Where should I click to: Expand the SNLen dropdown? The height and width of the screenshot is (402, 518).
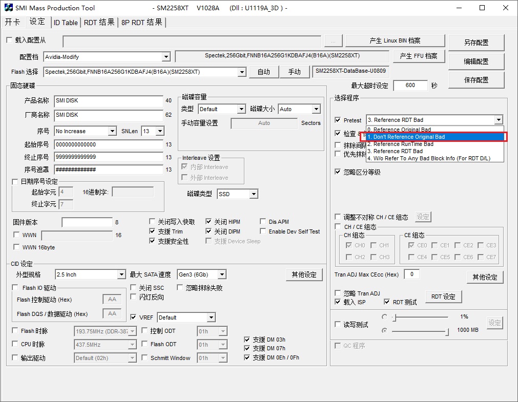[159, 132]
